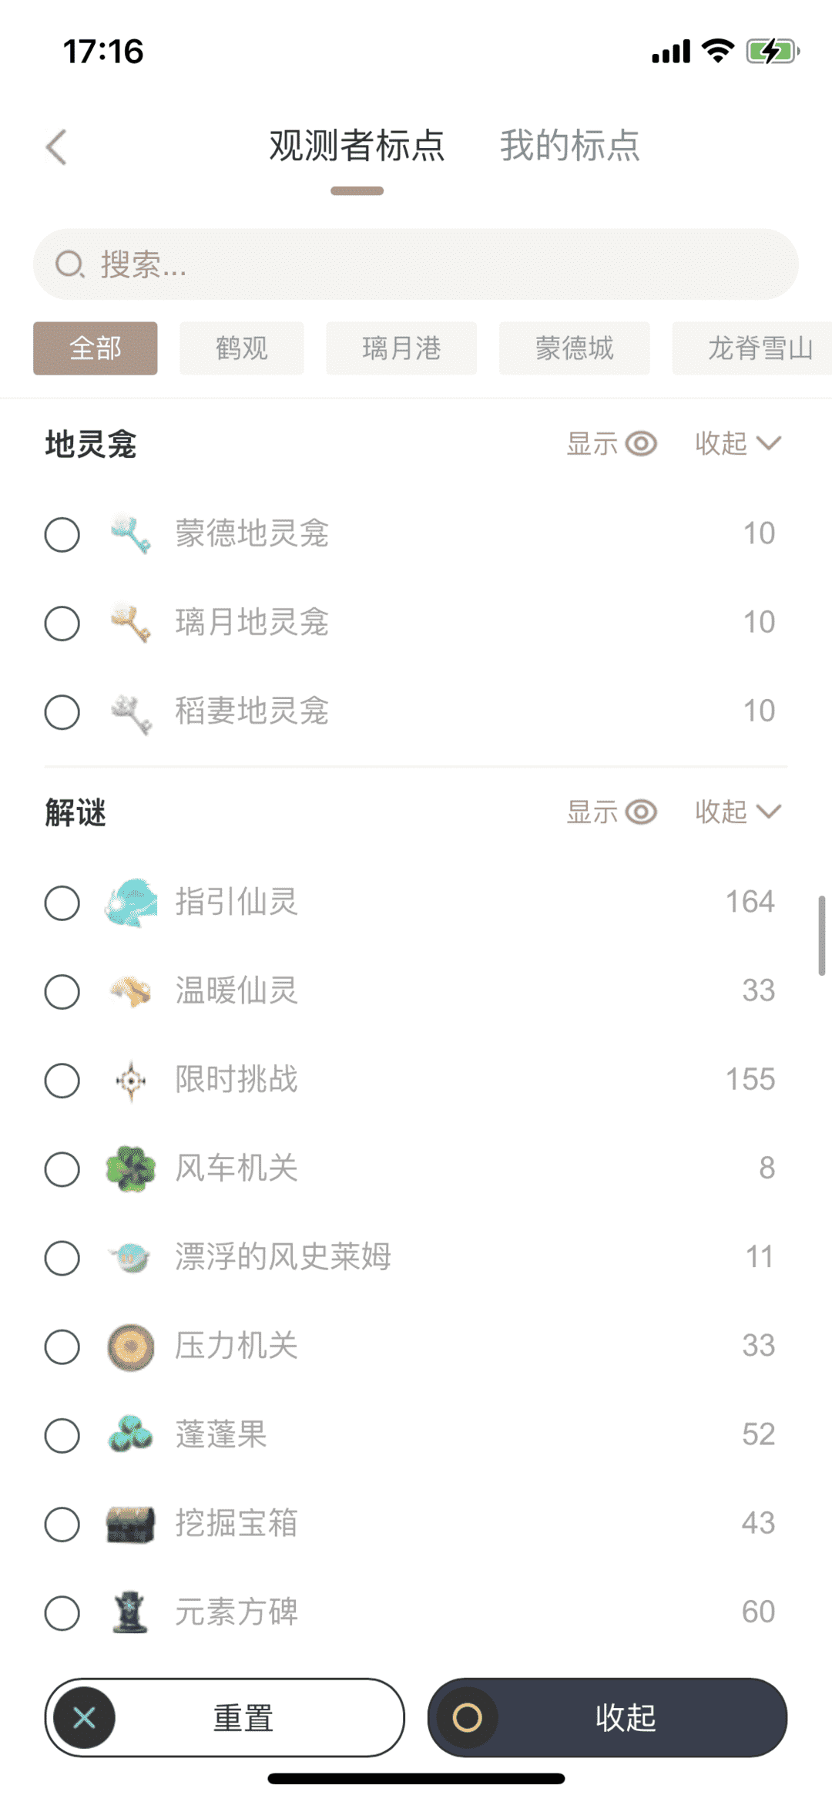Tap the back arrow icon
This screenshot has width=832, height=1802.
[x=57, y=146]
